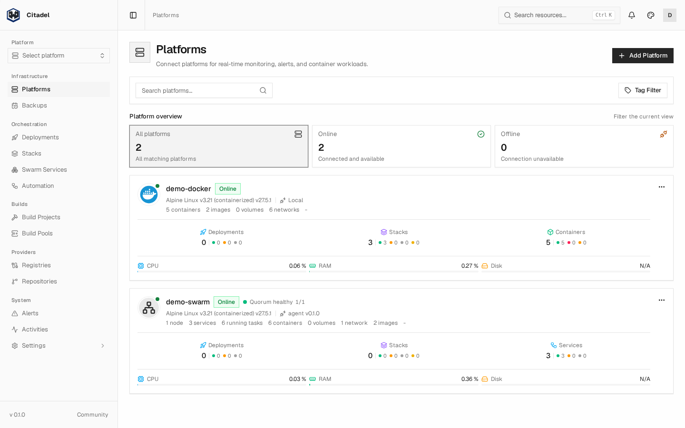Expand the Settings submenu chevron

[x=103, y=346]
